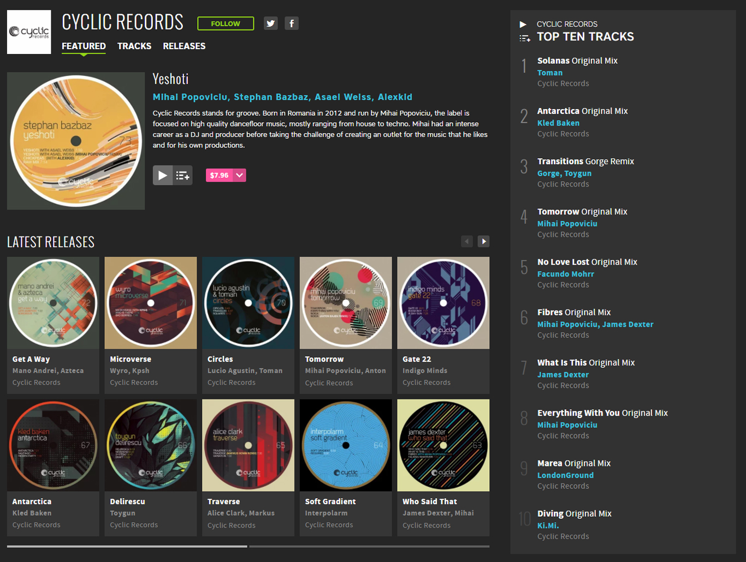Open Who Said That release title link
Image resolution: width=746 pixels, height=562 pixels.
pyautogui.click(x=430, y=501)
